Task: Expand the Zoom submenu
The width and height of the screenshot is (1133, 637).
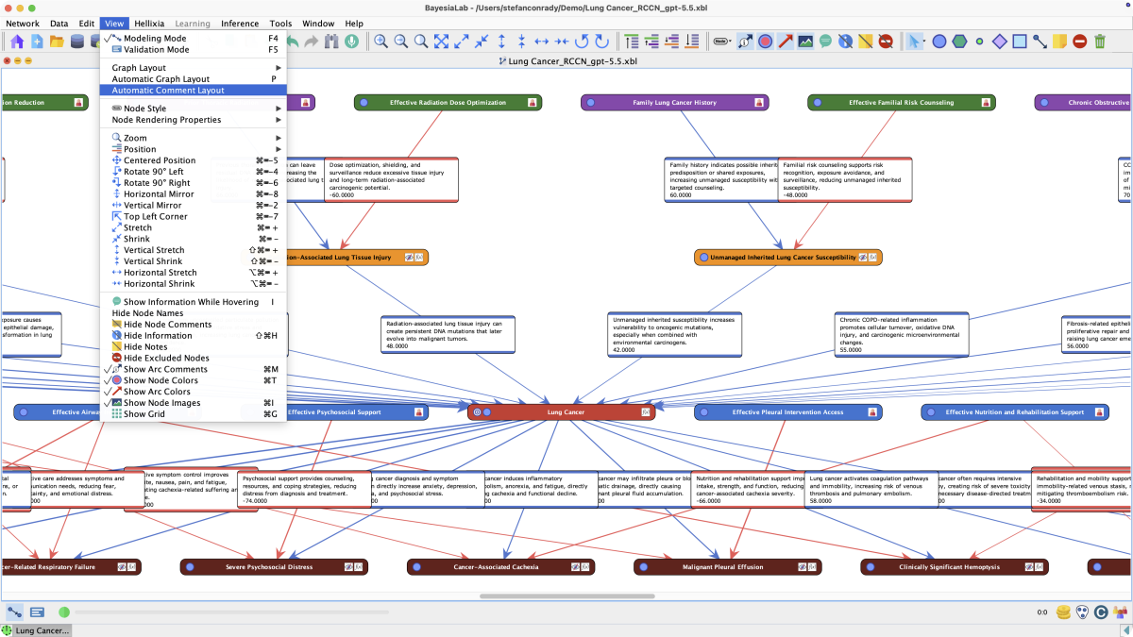Action: point(192,138)
